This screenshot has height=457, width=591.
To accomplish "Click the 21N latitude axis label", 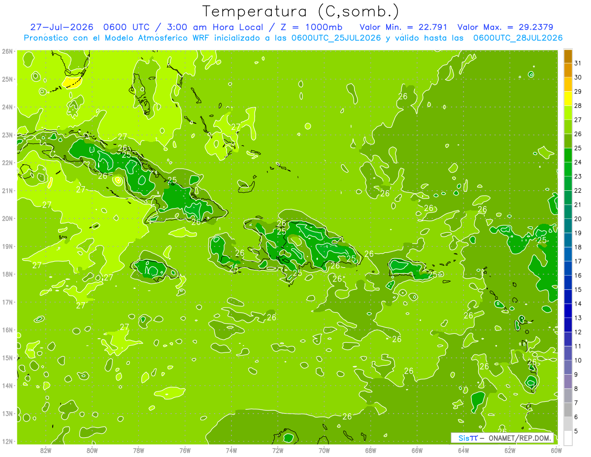I will (8, 190).
